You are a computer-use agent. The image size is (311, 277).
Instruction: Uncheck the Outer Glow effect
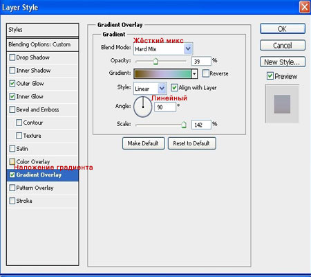coord(12,83)
